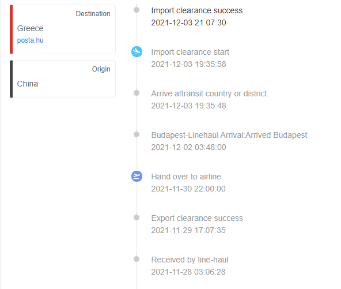The width and height of the screenshot is (341, 289).
Task: Click the airplane takeoff icon beside Hand over to airline
Action: coord(137,176)
